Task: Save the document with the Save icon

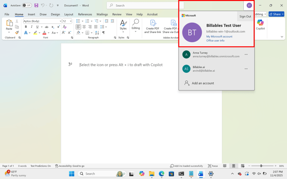Action: [x=36, y=6]
